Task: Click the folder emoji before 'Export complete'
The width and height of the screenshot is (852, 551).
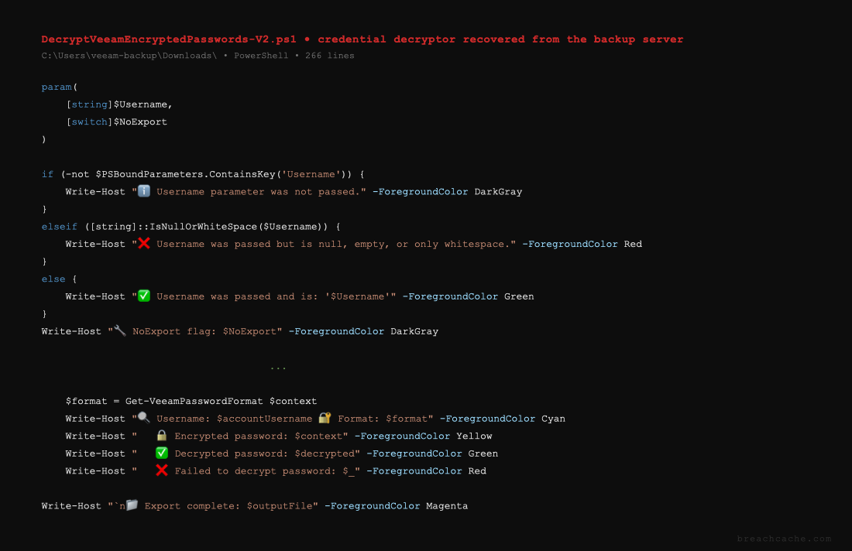Action: [x=132, y=505]
